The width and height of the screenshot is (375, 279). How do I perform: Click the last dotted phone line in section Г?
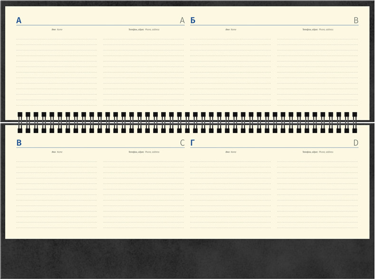pyautogui.click(x=317, y=227)
